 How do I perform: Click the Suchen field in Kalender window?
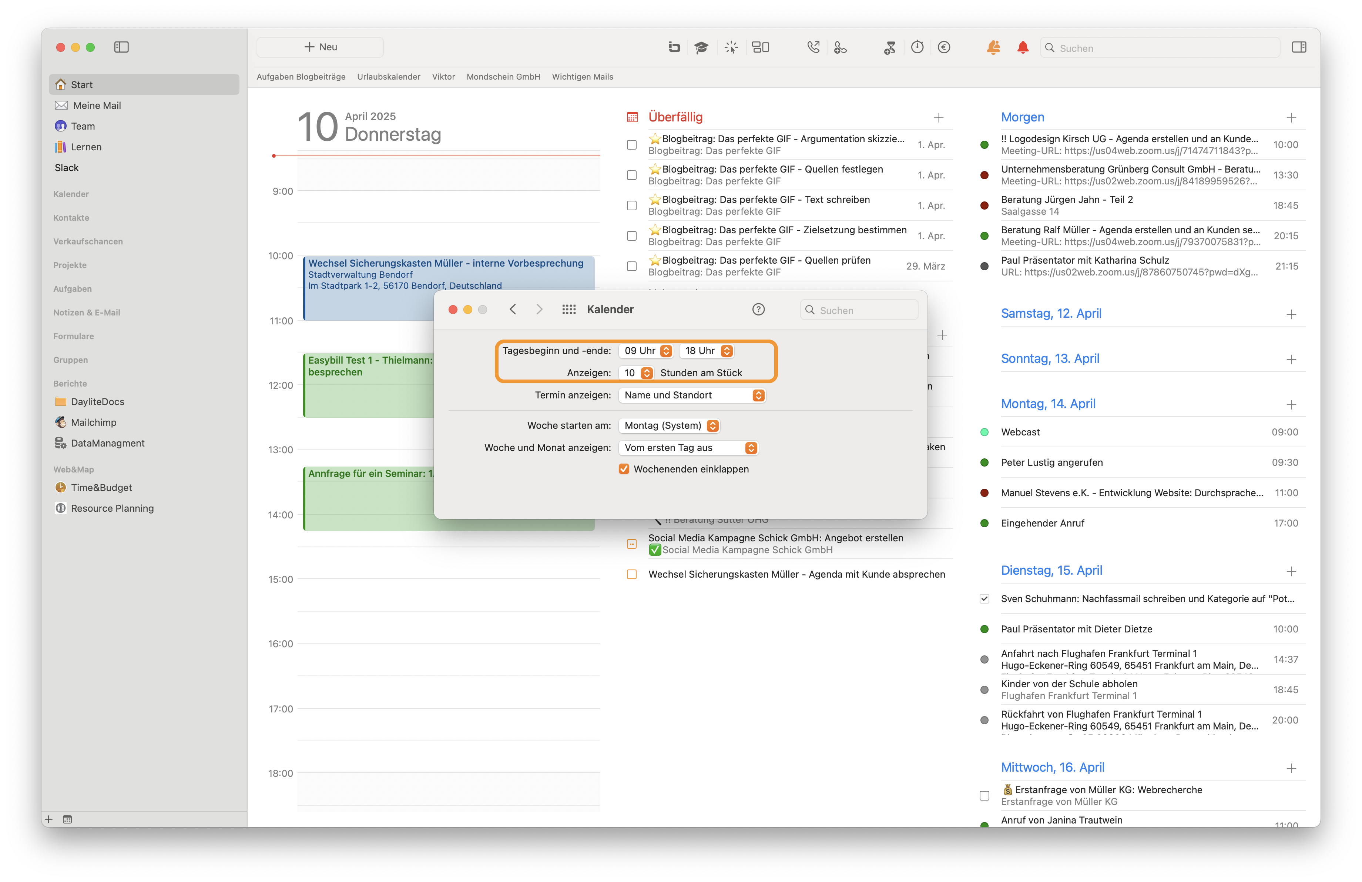coord(859,310)
